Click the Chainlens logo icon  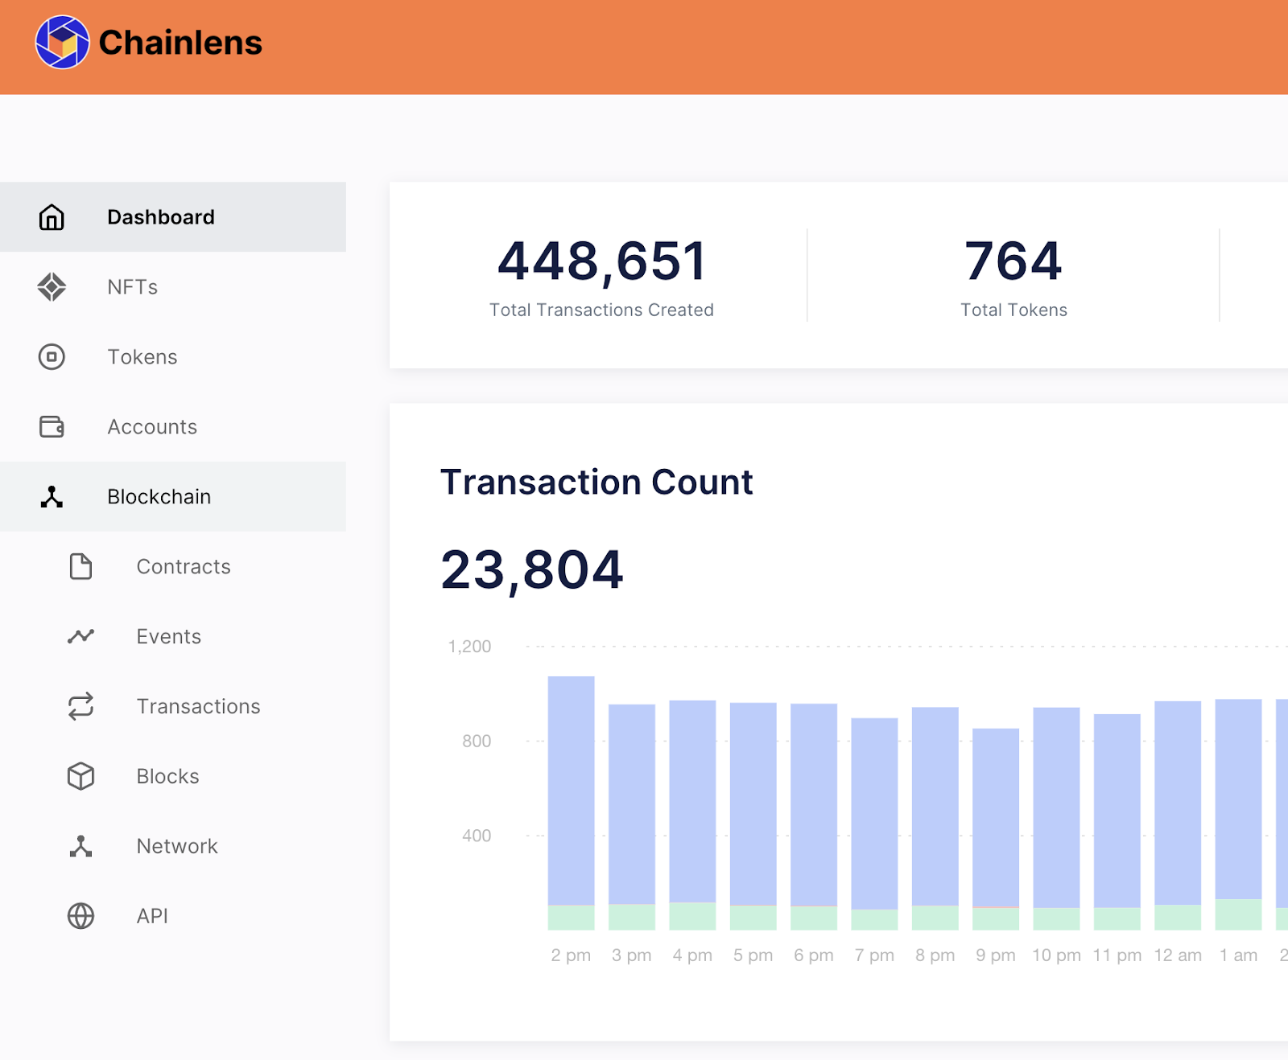tap(62, 43)
